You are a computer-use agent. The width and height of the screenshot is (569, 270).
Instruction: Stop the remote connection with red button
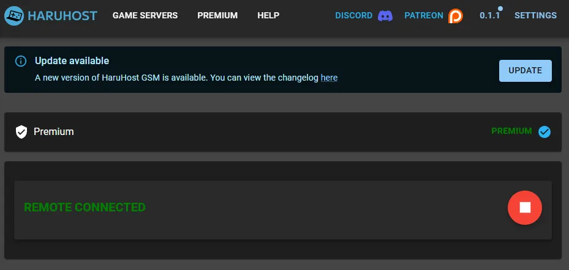pyautogui.click(x=525, y=208)
